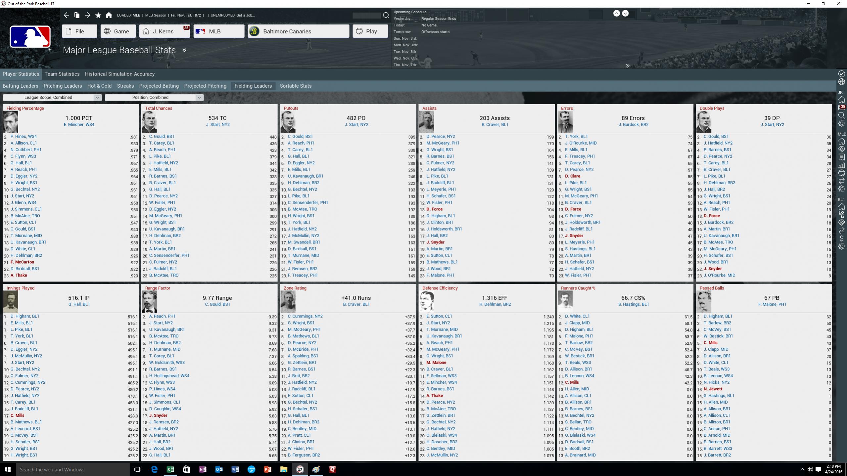Screen dimensions: 847x476
Task: Open the League Scope dropdown
Action: (52, 97)
